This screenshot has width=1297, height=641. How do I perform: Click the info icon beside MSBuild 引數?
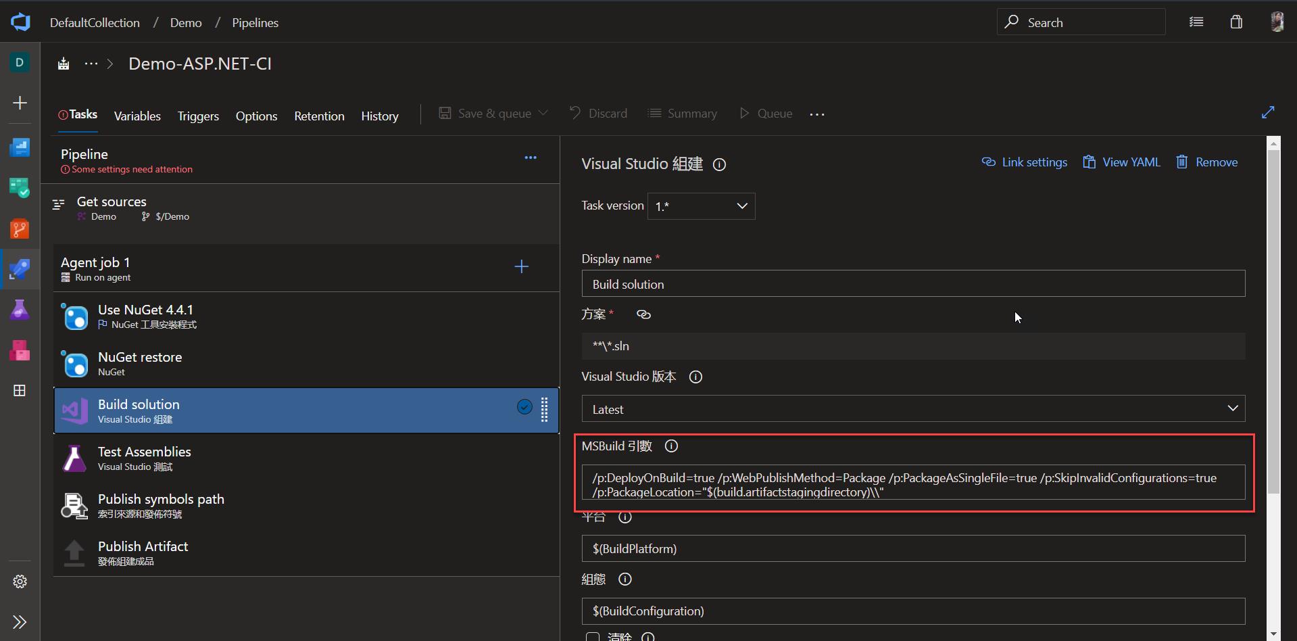[x=670, y=446]
